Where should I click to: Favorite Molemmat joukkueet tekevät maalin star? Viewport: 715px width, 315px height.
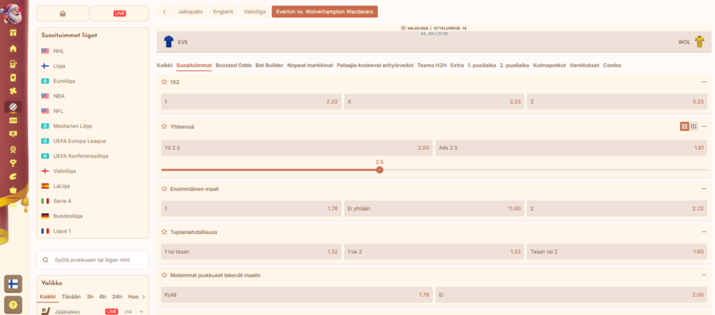164,275
